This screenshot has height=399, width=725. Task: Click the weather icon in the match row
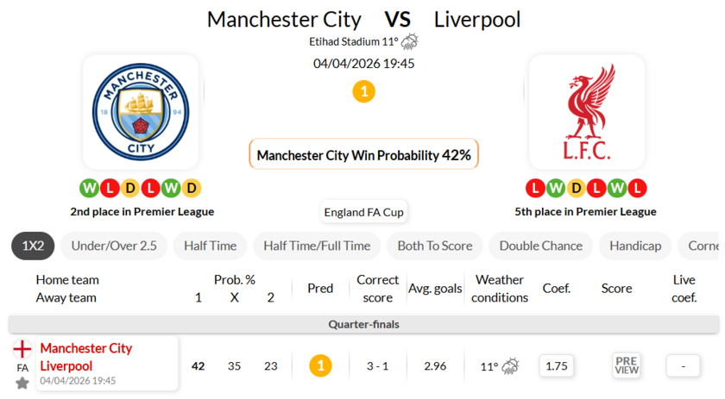pyautogui.click(x=511, y=366)
